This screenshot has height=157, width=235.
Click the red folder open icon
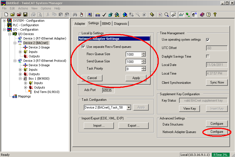pyautogui.click(x=19, y=14)
